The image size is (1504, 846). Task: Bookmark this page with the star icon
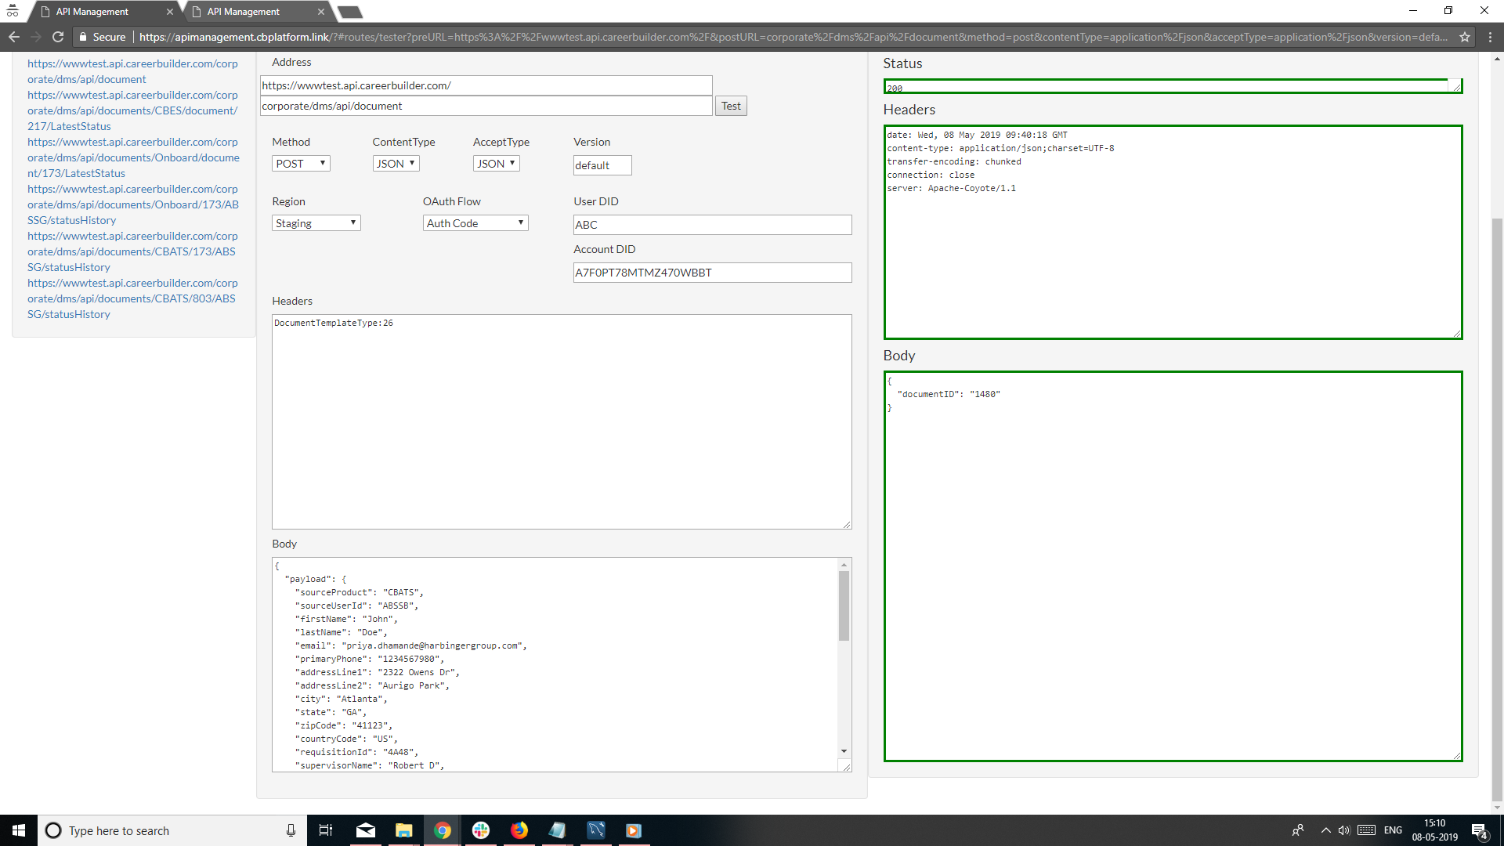tap(1465, 37)
